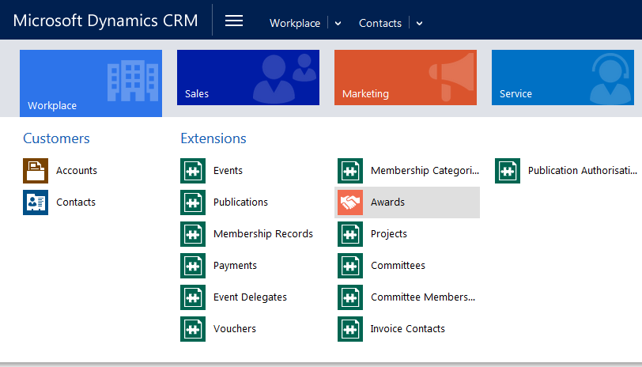
Task: Open the Events link
Action: point(228,170)
